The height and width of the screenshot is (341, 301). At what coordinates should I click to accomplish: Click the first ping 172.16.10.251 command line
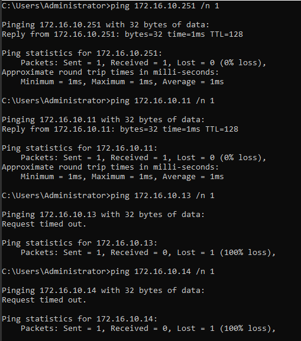coord(111,6)
